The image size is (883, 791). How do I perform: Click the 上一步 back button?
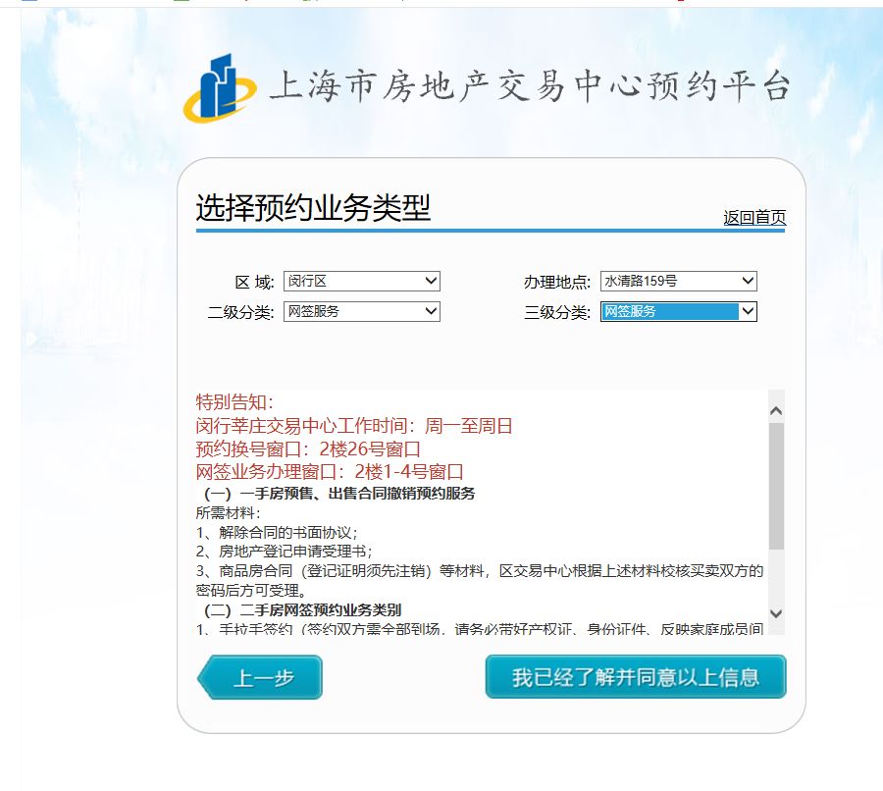click(263, 678)
